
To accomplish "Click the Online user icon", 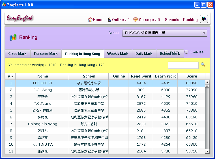I will (109, 20).
